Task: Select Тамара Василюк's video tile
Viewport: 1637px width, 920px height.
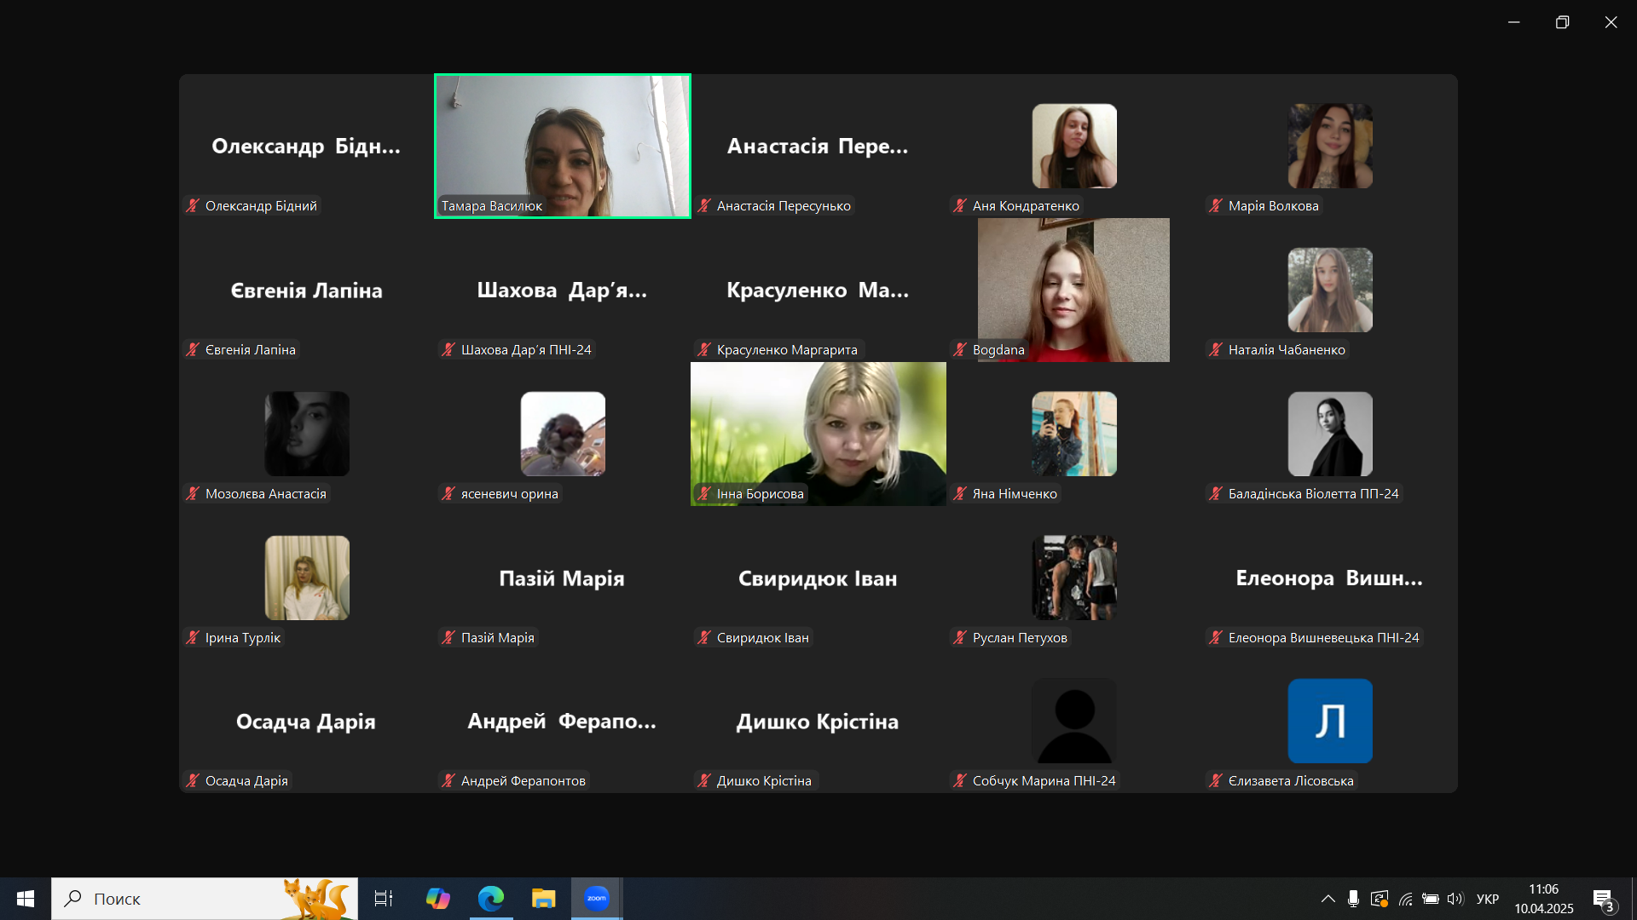Action: pyautogui.click(x=563, y=145)
